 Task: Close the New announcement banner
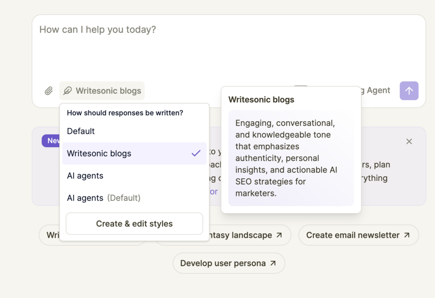[409, 142]
